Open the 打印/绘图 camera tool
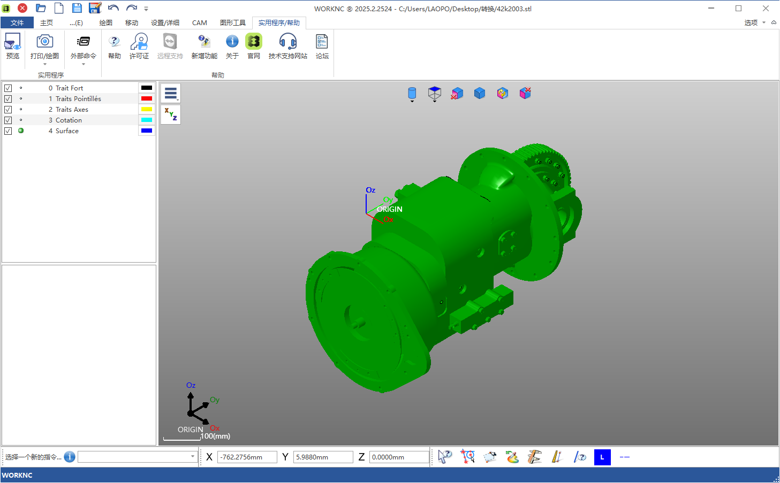The image size is (780, 483). tap(44, 41)
